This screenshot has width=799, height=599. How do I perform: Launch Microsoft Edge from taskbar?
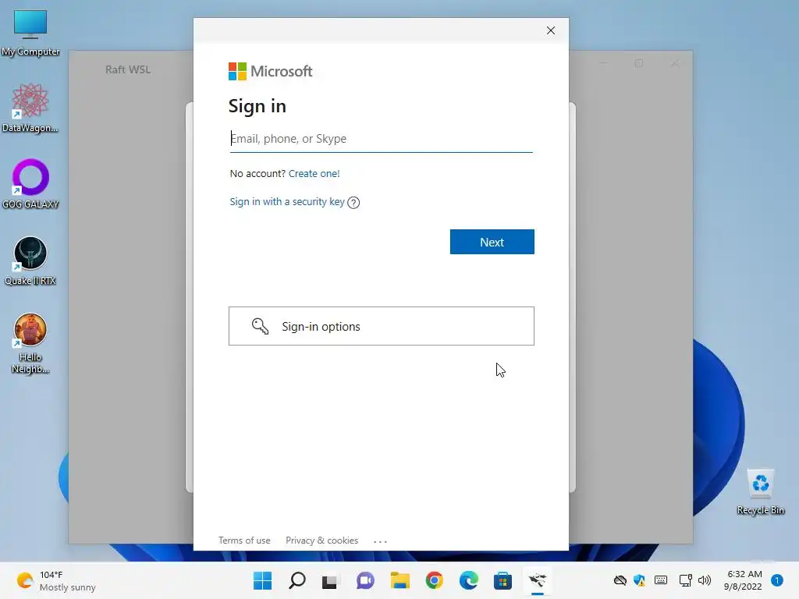pyautogui.click(x=469, y=580)
